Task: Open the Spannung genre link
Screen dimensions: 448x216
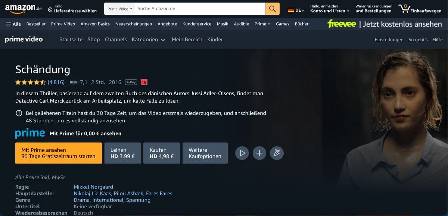Action: 138,200
